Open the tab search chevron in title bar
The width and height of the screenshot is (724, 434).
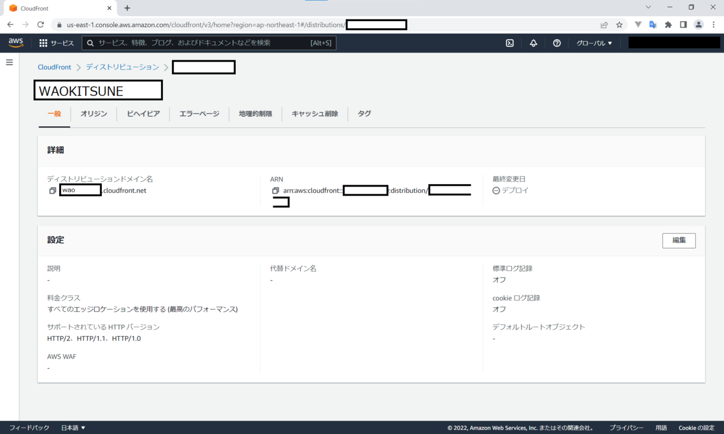[649, 7]
